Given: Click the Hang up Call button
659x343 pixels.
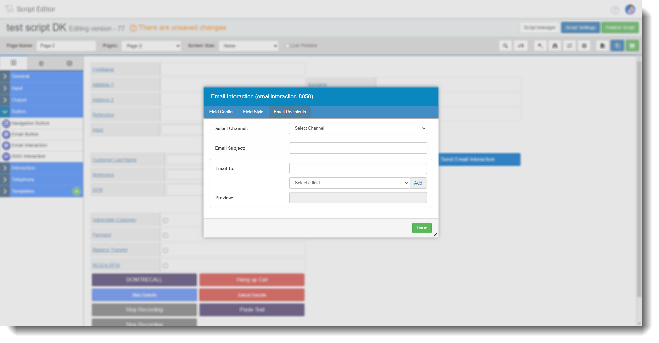Looking at the screenshot, I should [252, 280].
